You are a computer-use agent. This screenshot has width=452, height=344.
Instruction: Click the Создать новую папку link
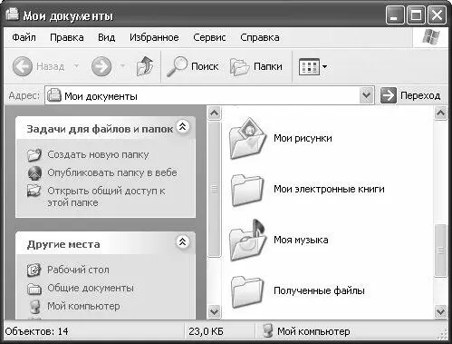98,154
